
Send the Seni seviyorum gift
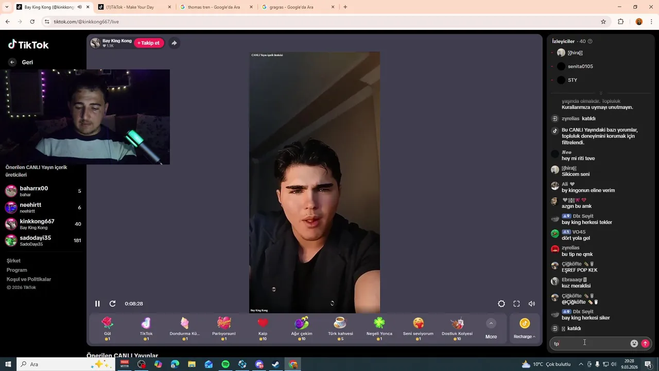(418, 329)
